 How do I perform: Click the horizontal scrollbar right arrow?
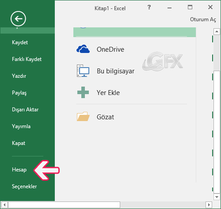coord(209,205)
